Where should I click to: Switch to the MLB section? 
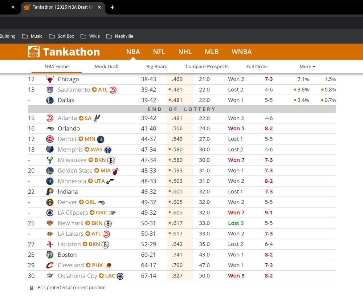[x=212, y=52]
